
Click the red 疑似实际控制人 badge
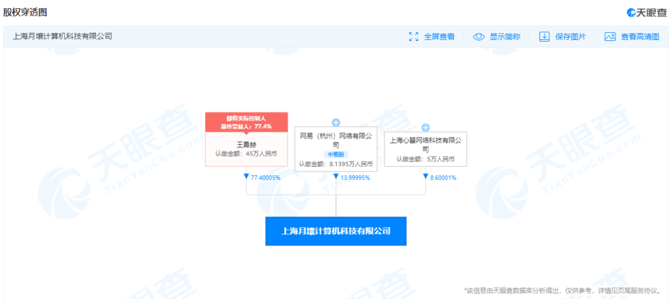(x=246, y=122)
